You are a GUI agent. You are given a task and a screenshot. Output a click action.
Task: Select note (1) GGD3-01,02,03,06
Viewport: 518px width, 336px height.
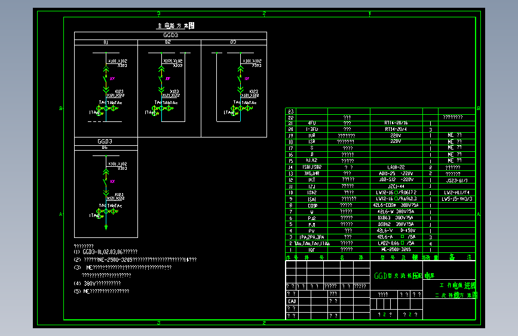pyautogui.click(x=106, y=252)
